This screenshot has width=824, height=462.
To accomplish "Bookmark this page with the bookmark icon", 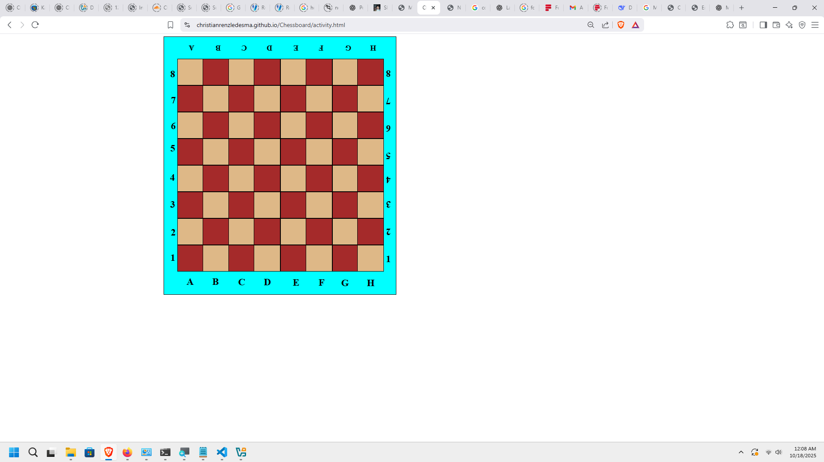I will pos(170,25).
